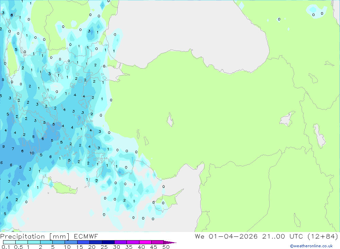Image resolution: width=340 pixels, height=249 pixels.
Task: Select the 5–10 mm legend color swatch
Action: click(59, 242)
